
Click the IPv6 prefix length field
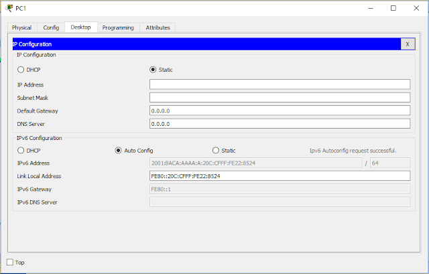[x=390, y=163]
